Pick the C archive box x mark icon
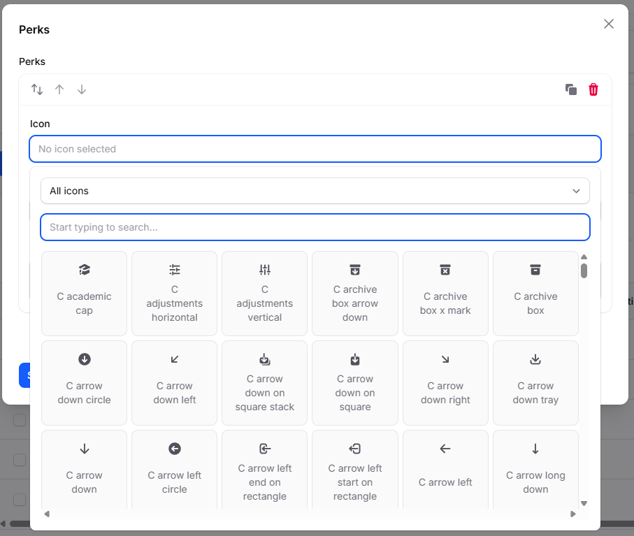Image resolution: width=634 pixels, height=536 pixels. click(x=445, y=294)
